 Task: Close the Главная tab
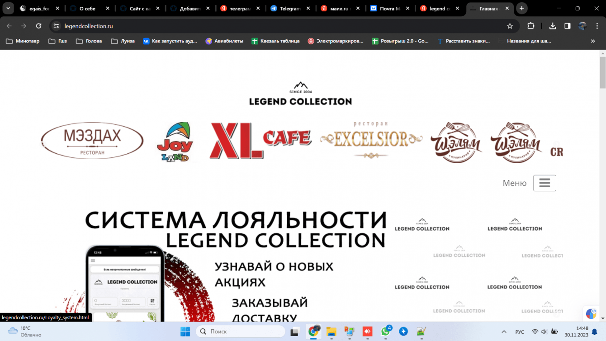point(507,9)
